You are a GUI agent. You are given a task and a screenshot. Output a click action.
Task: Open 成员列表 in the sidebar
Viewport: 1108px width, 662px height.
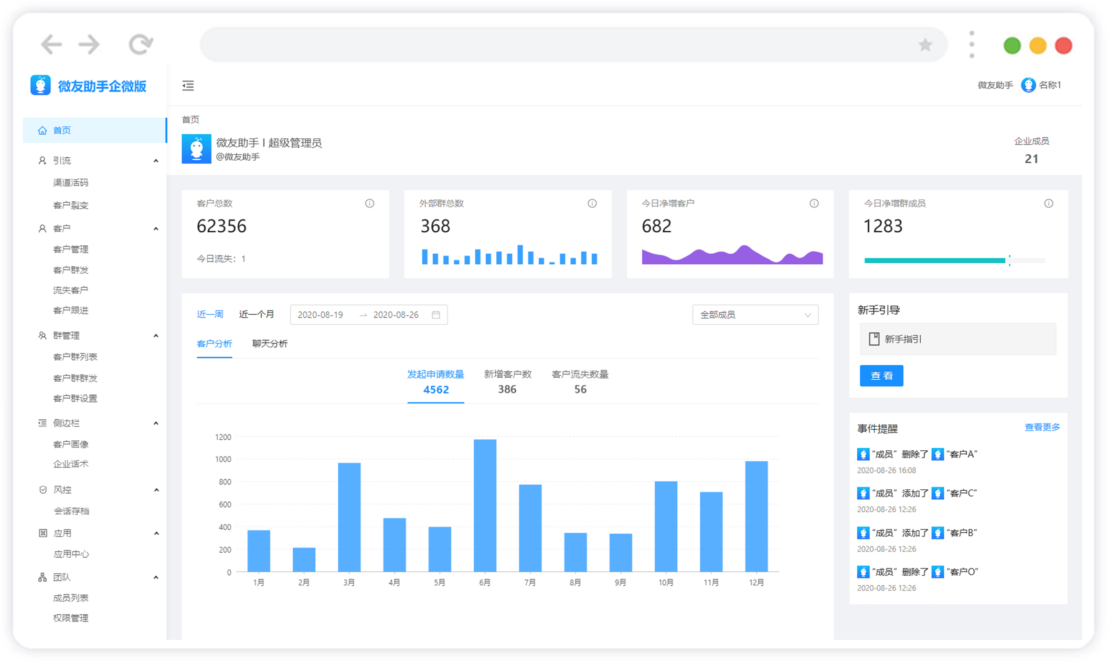71,598
